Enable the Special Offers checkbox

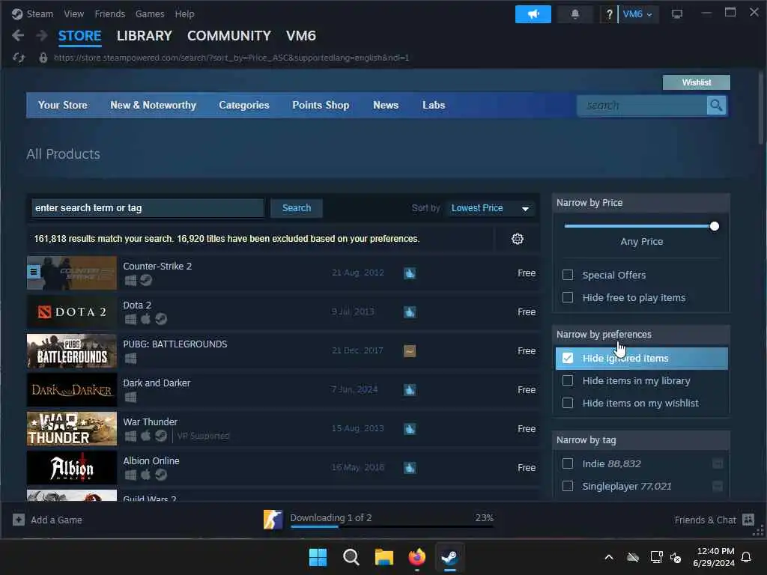[x=568, y=275]
